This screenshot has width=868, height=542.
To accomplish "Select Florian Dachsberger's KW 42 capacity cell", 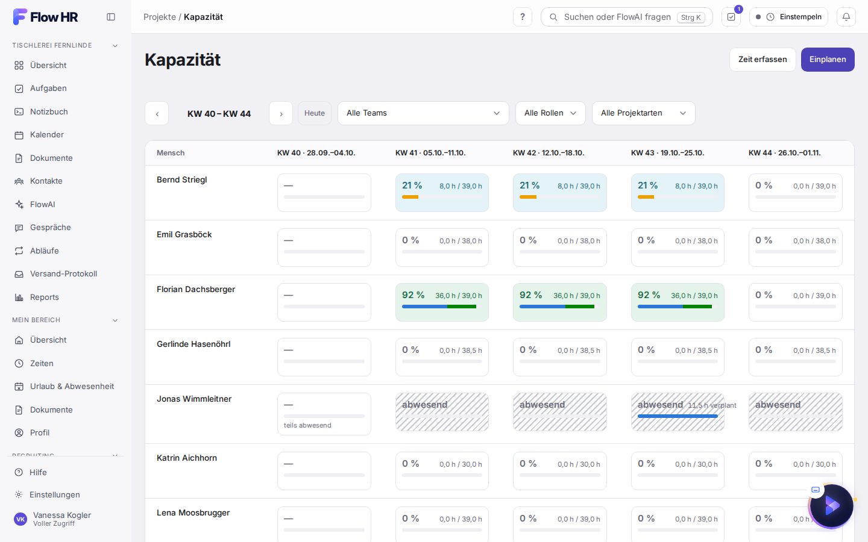I will (x=560, y=302).
